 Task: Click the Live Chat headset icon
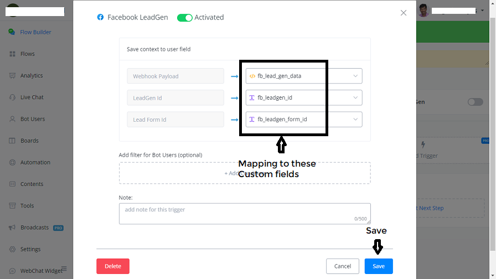(x=12, y=97)
